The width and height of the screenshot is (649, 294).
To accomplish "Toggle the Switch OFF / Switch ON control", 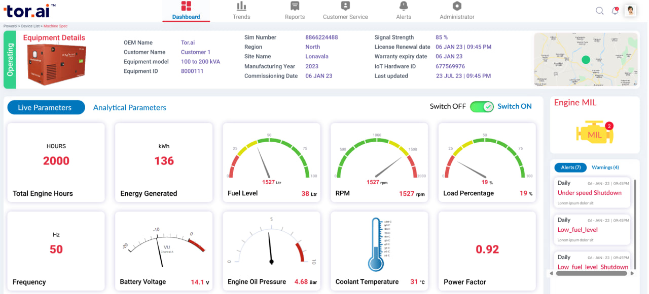I will pyautogui.click(x=482, y=107).
